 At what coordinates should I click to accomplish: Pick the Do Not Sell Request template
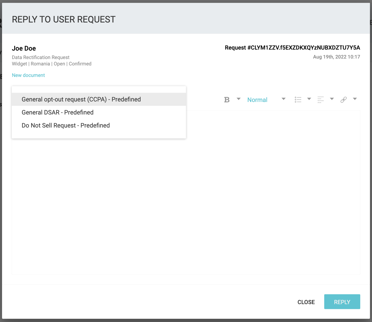pyautogui.click(x=99, y=125)
